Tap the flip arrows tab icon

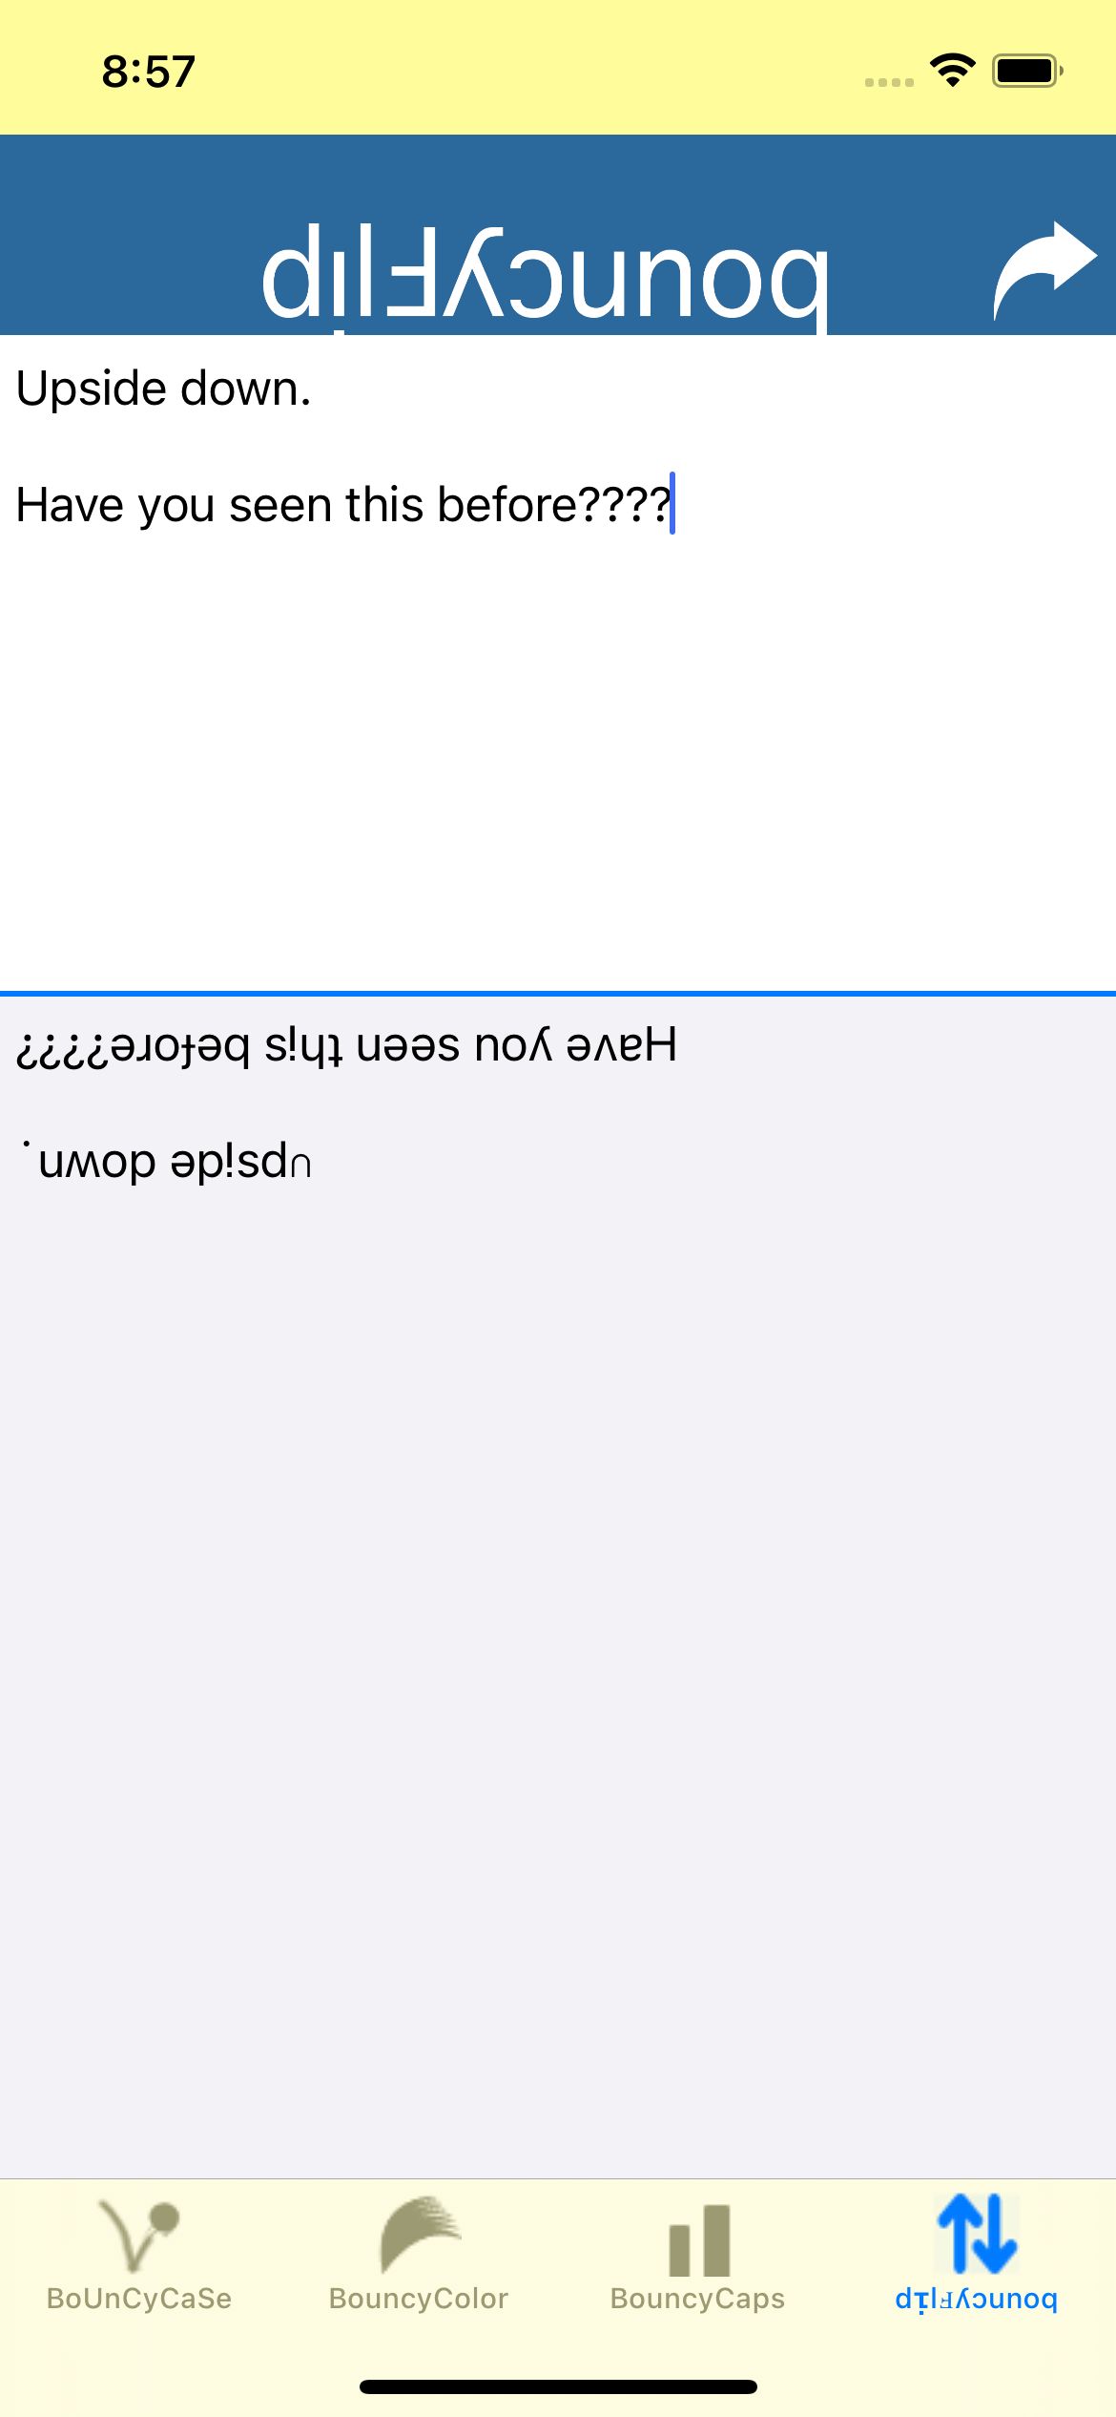pyautogui.click(x=978, y=2234)
